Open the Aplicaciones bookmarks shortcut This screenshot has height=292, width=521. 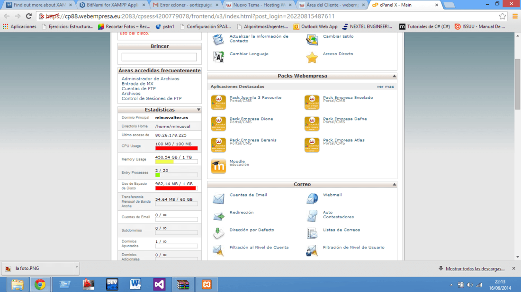click(x=19, y=26)
